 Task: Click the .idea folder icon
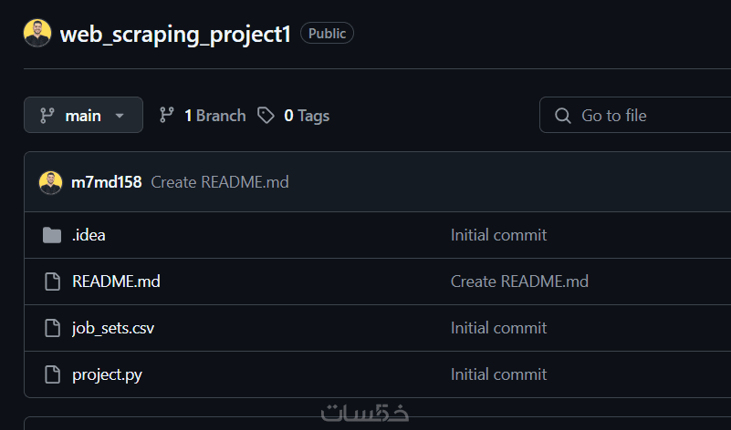pos(52,235)
